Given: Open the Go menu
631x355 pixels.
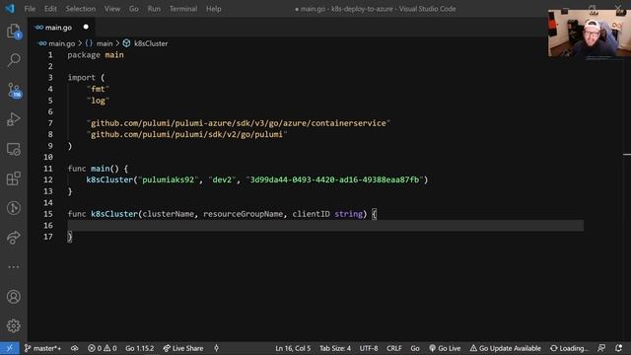Looking at the screenshot, I should coord(134,9).
